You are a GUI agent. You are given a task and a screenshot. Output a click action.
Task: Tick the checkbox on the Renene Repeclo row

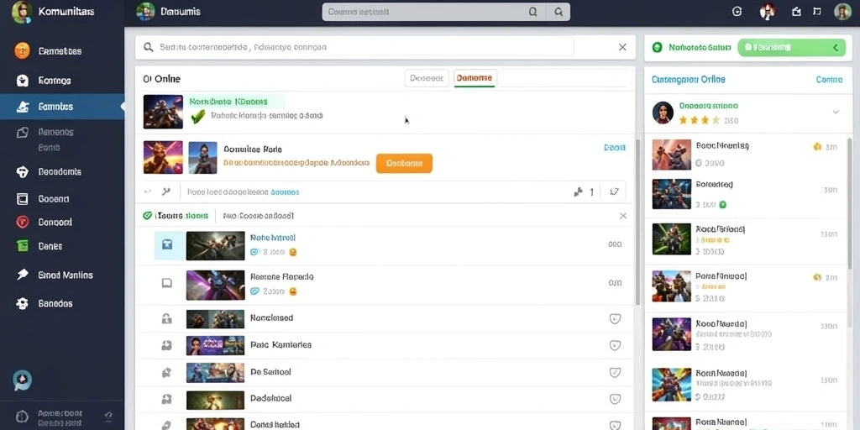click(167, 283)
